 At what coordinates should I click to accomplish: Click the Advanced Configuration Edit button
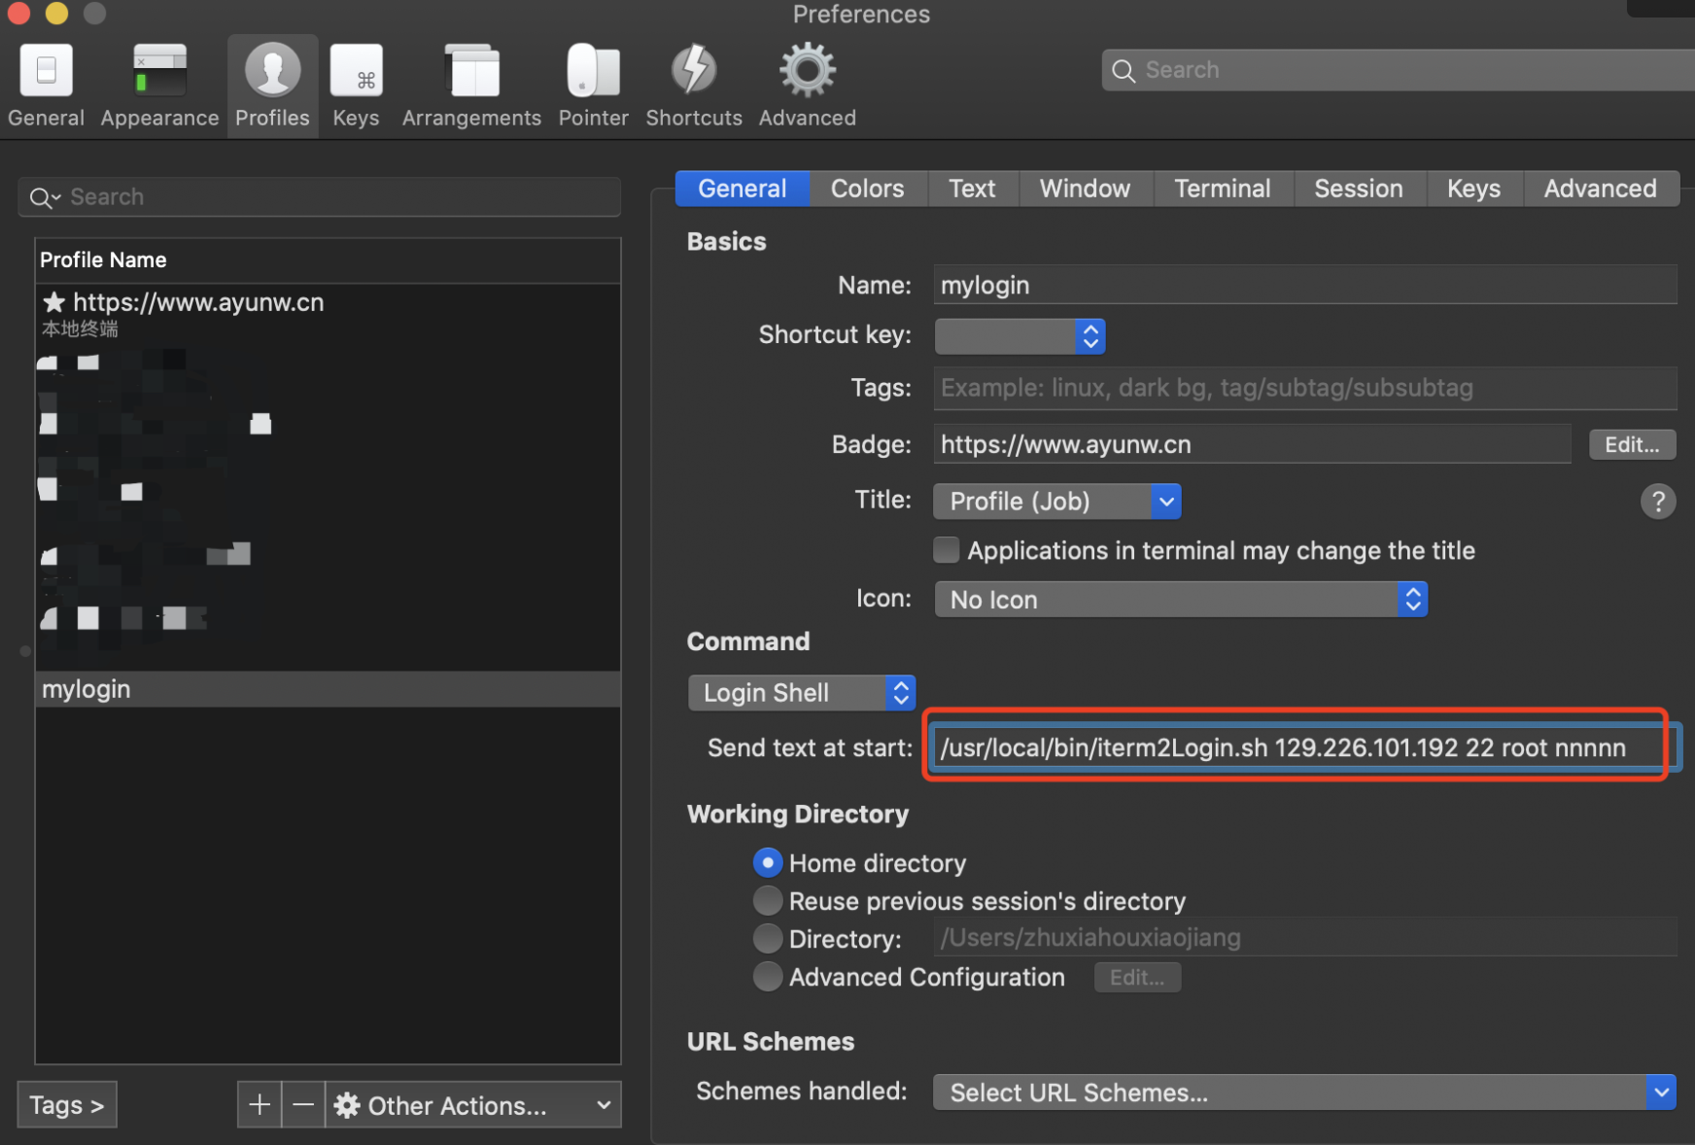coord(1137,978)
